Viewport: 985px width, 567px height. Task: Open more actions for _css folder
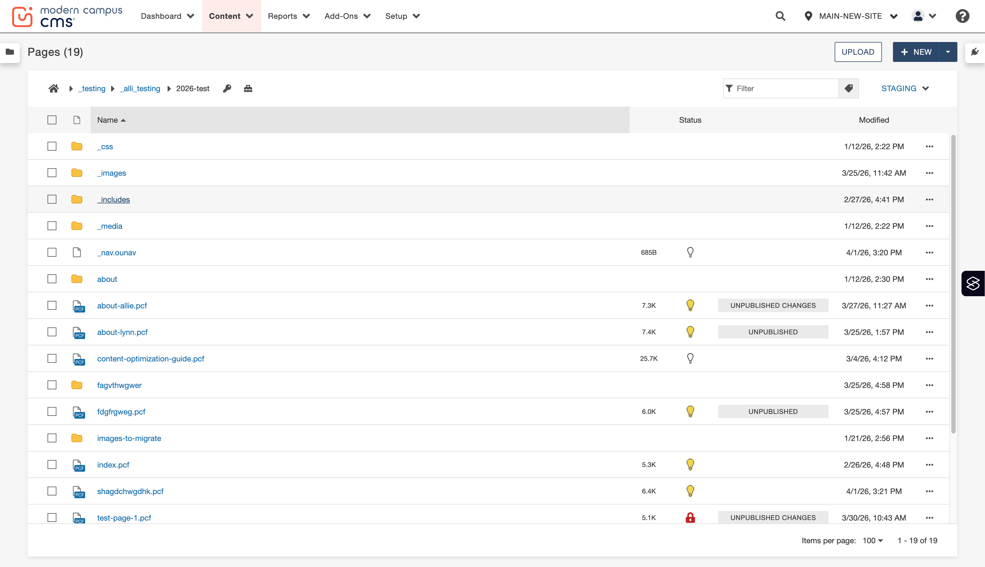pyautogui.click(x=929, y=146)
